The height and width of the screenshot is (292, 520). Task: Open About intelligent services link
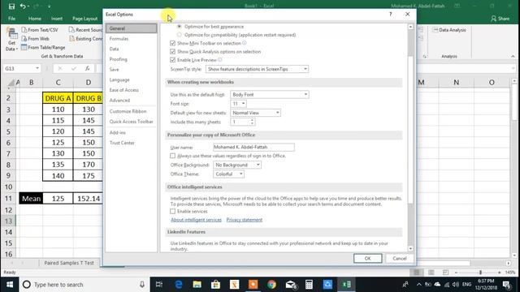(196, 220)
